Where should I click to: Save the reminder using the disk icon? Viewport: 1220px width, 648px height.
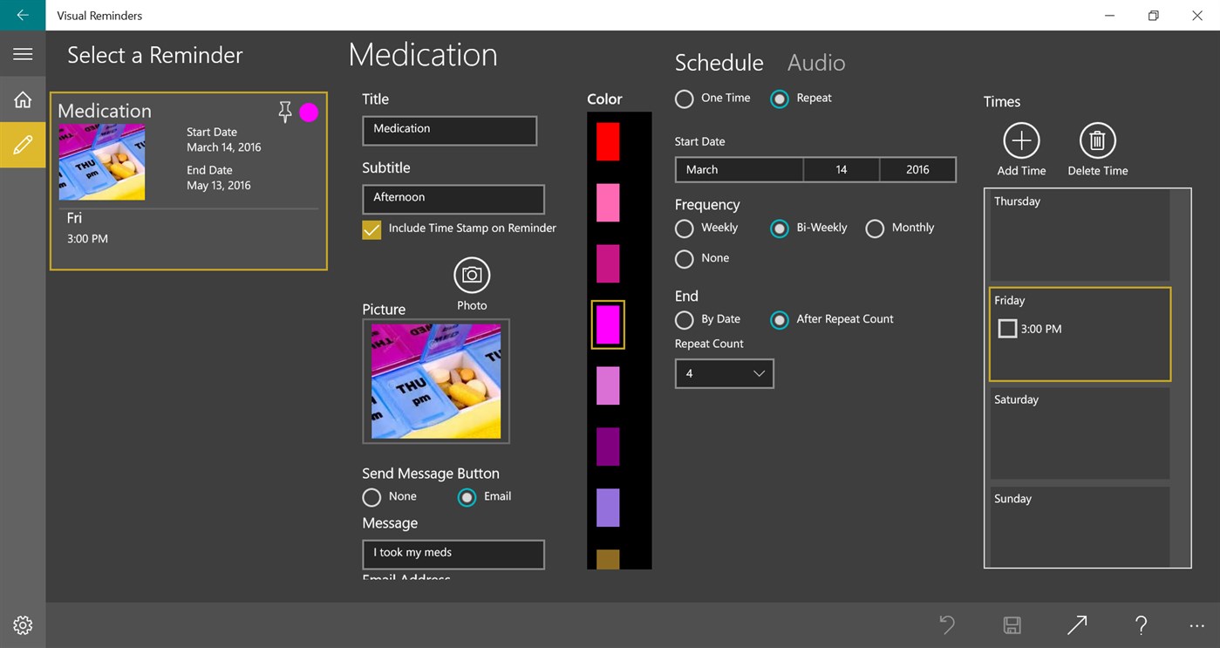click(1012, 625)
